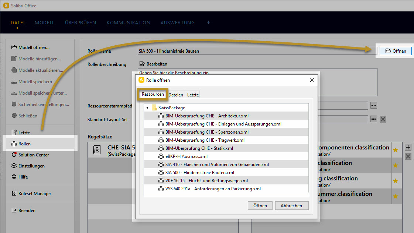Screen dimensions: 414x233
Task: Select BIM-Ueberpruefung CHE - Tragwerk.xml
Action: (226, 140)
